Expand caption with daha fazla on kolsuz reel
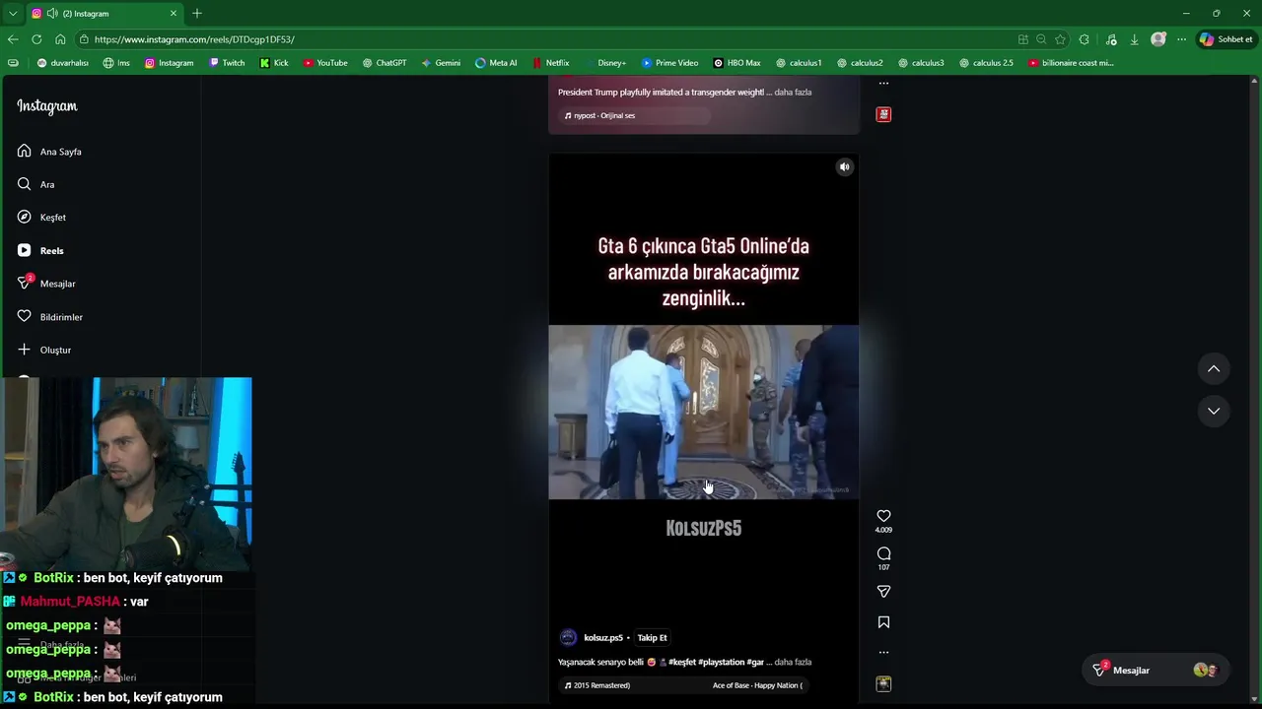 [793, 662]
